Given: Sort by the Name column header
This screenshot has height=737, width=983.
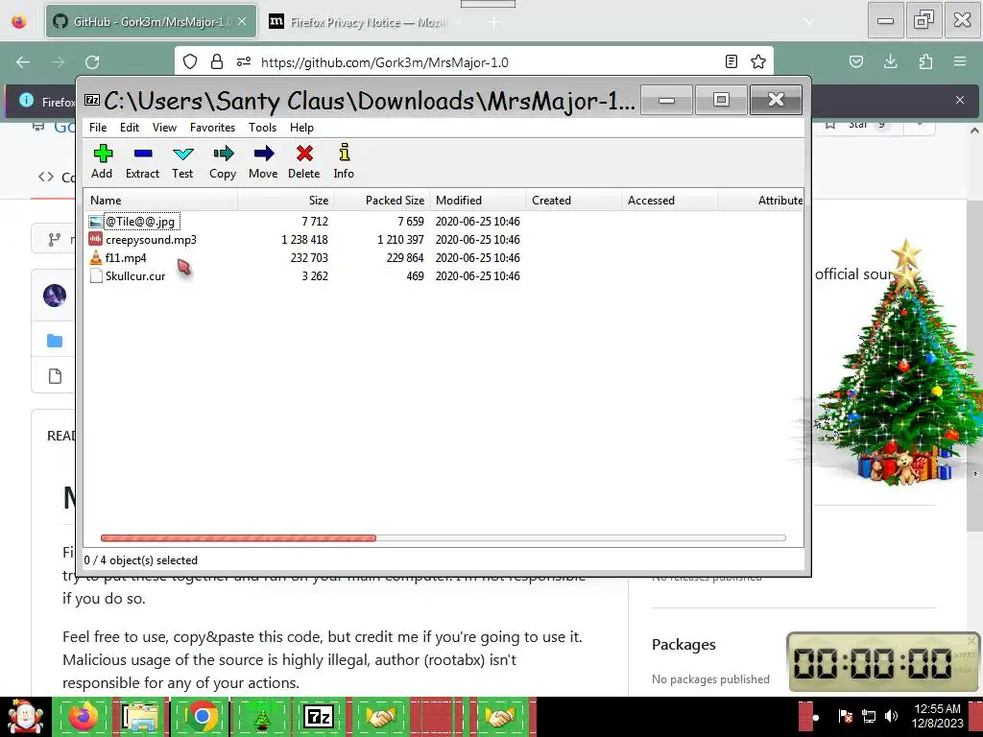Looking at the screenshot, I should [161, 201].
